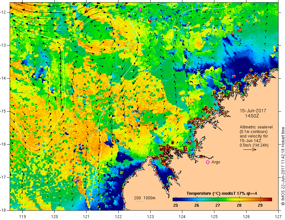Click the "0.5m/s (1kt 24h)" scale text

(254, 145)
